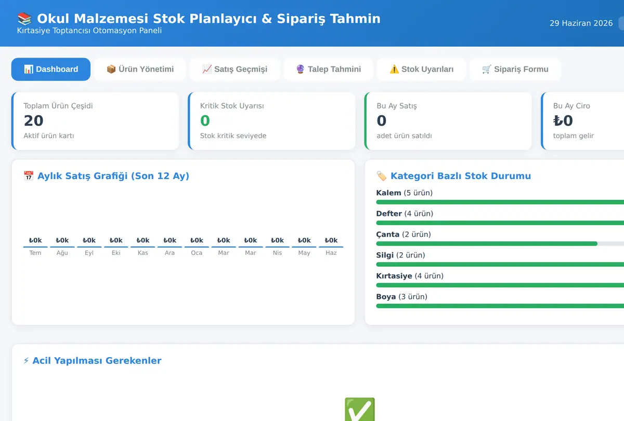This screenshot has height=421, width=624.
Task: Click the Çanta (2 ürün) label
Action: point(404,235)
